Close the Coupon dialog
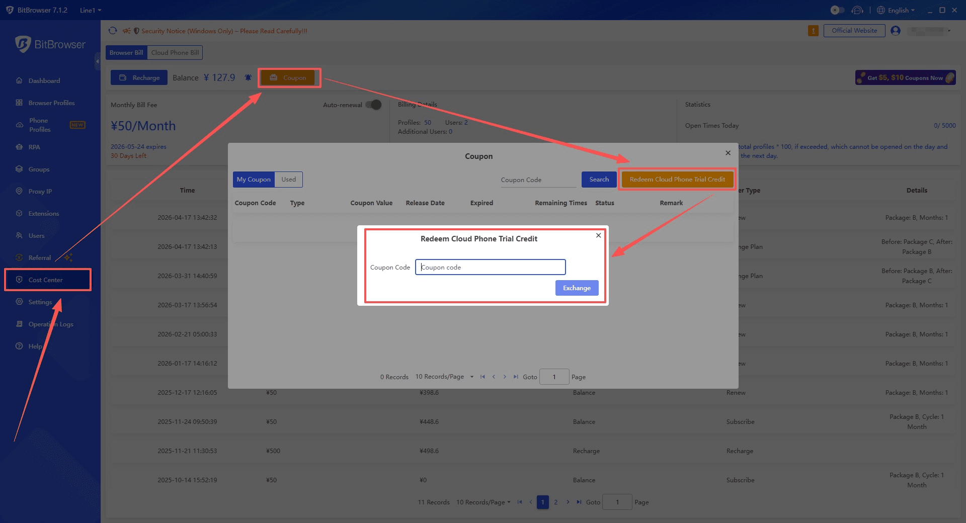The height and width of the screenshot is (523, 966). pos(728,153)
